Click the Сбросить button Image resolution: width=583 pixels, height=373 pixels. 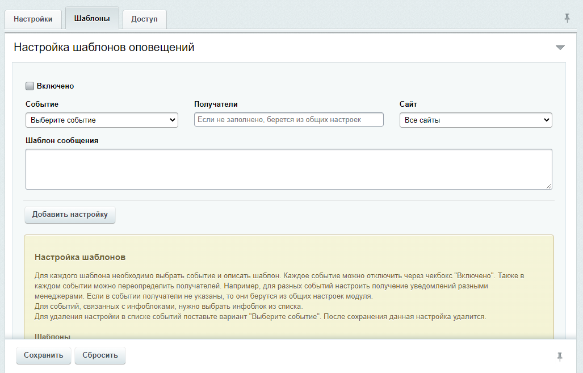[100, 355]
